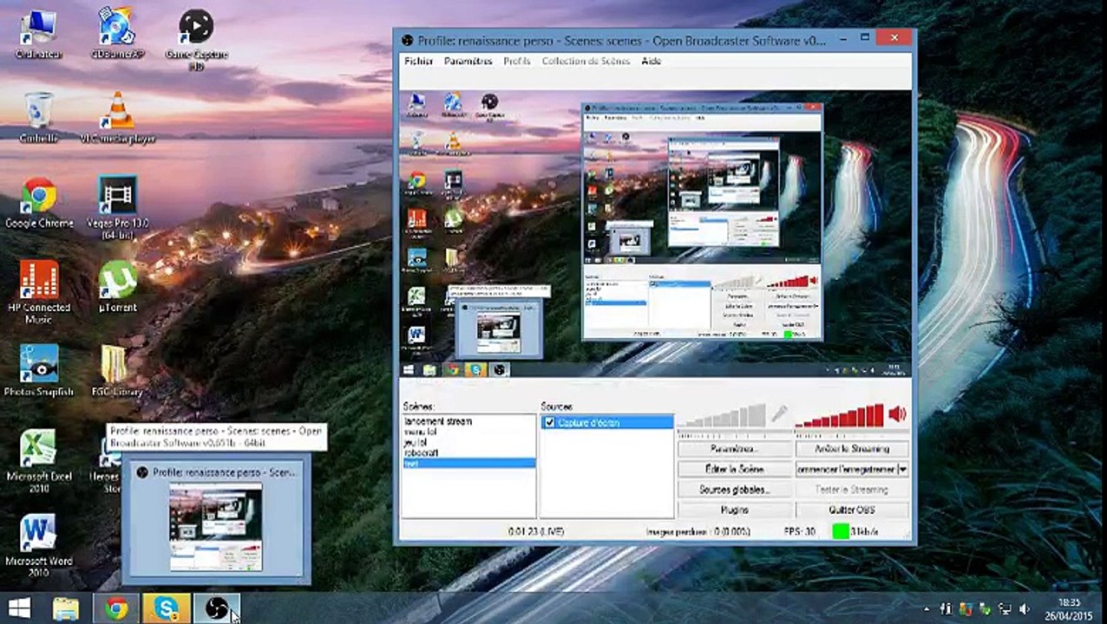Open the Corbeille recycle bin
Image resolution: width=1107 pixels, height=624 pixels.
click(38, 117)
